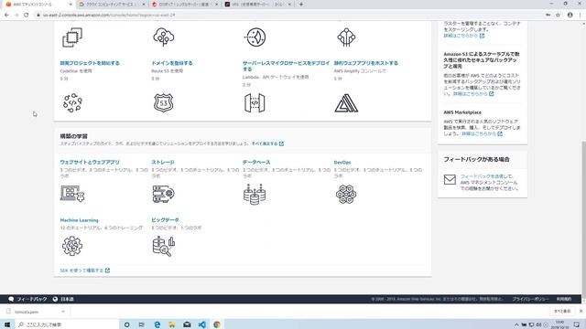
Task: Click the Machine Learning gear icon
Action: [72, 246]
